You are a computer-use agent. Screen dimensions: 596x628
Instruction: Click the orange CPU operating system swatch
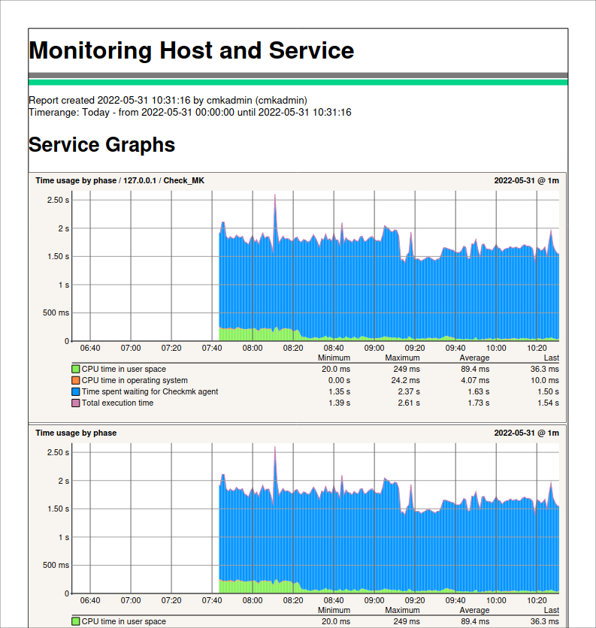[75, 380]
